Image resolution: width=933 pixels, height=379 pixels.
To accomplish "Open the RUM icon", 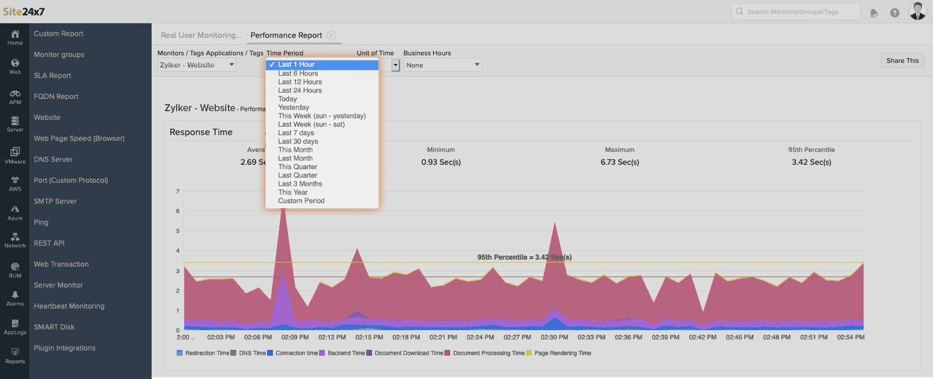I will 15,267.
